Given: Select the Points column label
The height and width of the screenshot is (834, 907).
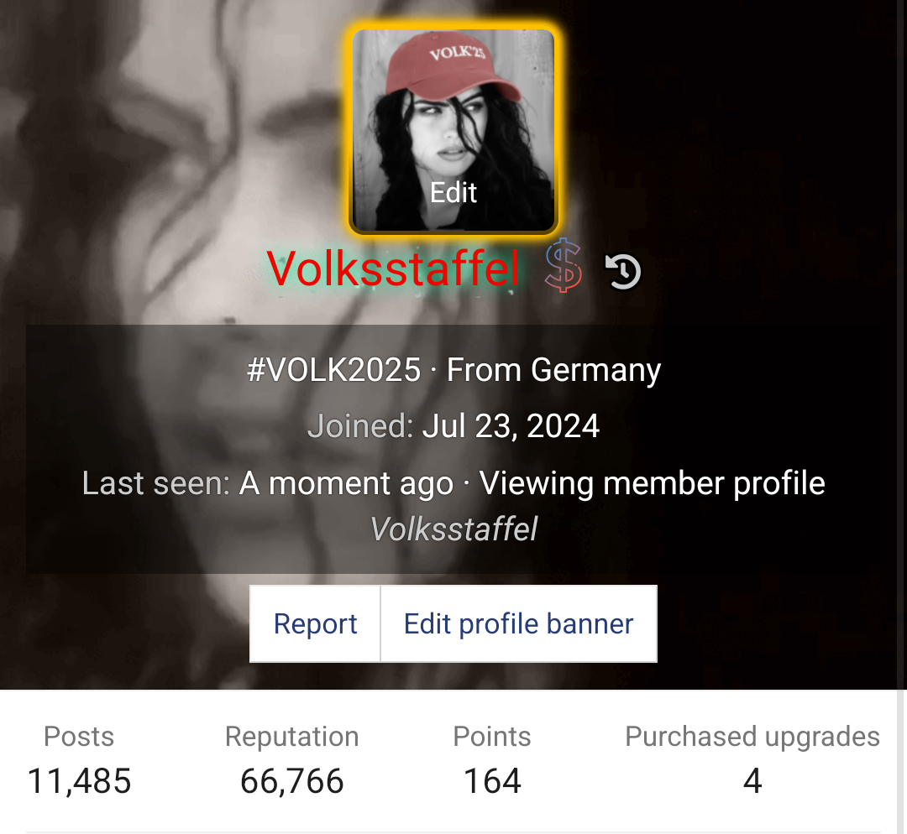Looking at the screenshot, I should pyautogui.click(x=491, y=736).
